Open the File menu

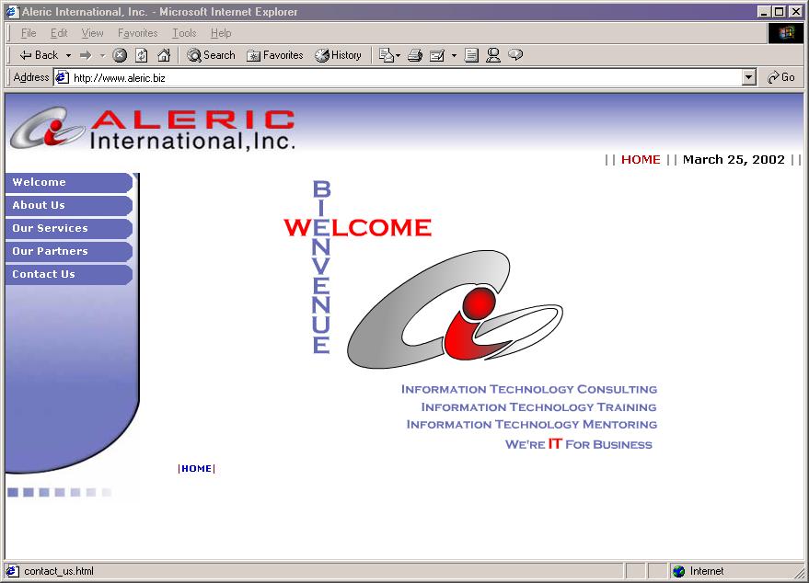click(29, 33)
